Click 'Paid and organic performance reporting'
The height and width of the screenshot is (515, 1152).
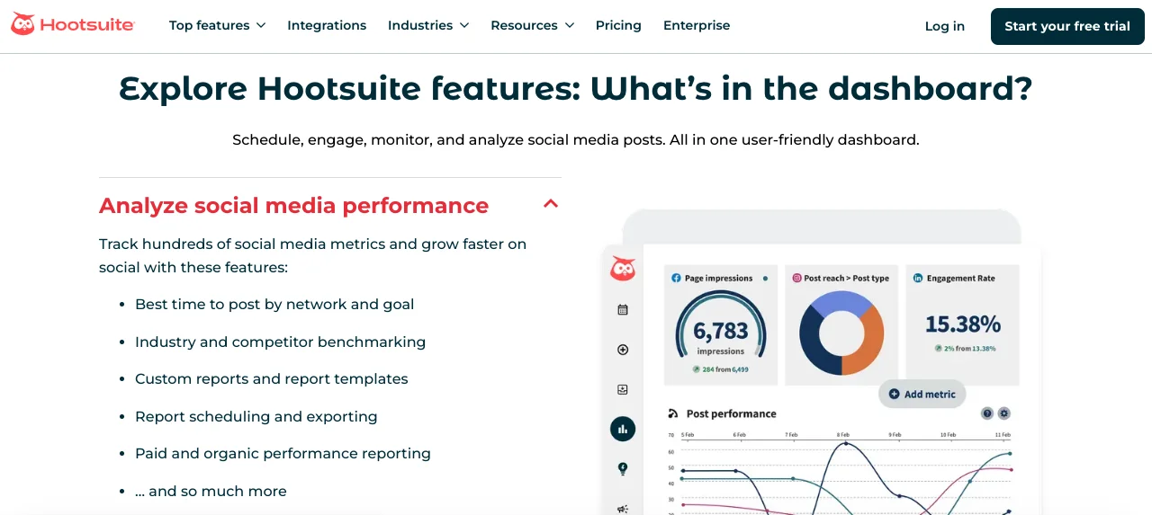pyautogui.click(x=283, y=454)
